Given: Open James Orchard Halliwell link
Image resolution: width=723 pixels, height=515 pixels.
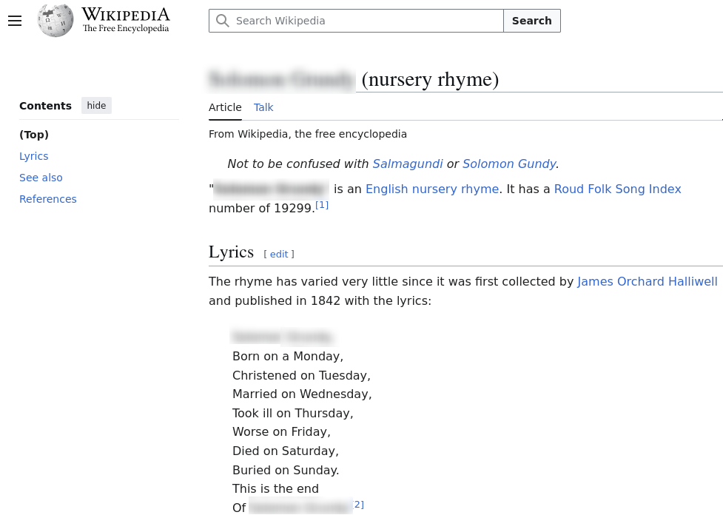Looking at the screenshot, I should pos(647,282).
